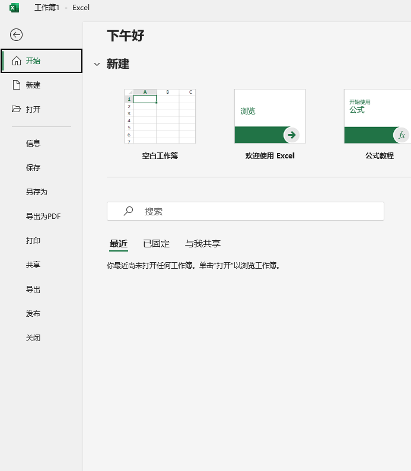Image resolution: width=411 pixels, height=471 pixels.
Task: Create a 空白工作簿 from thumbnail
Action: click(x=160, y=116)
